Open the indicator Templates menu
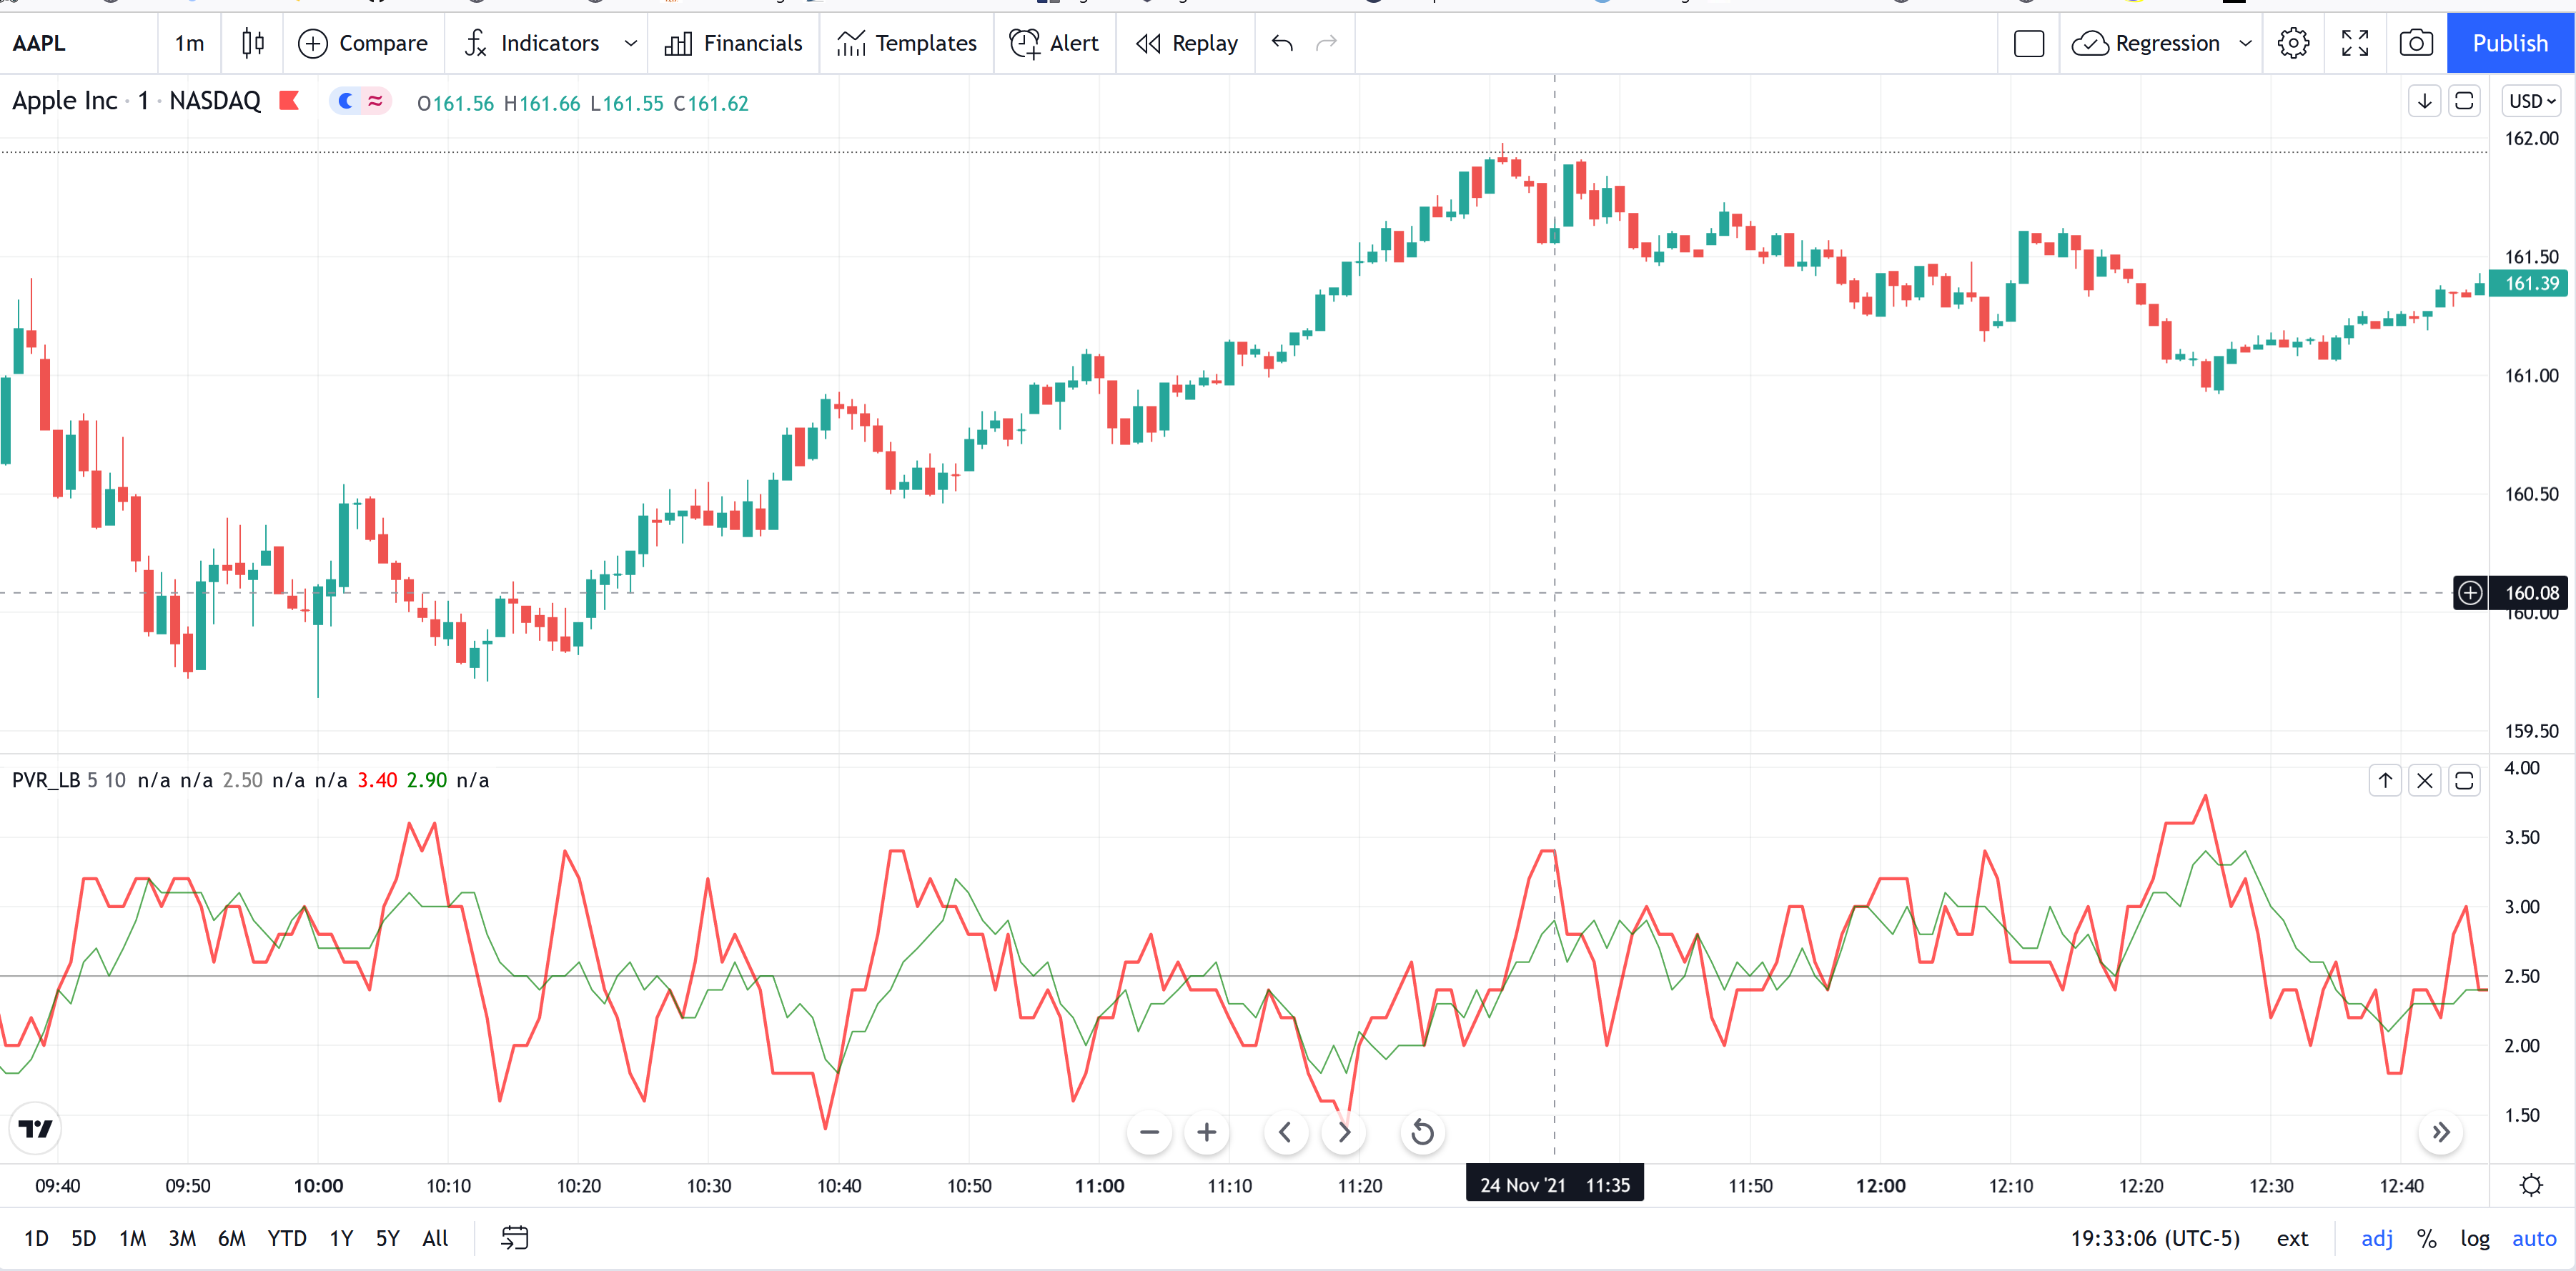This screenshot has width=2576, height=1271. click(x=907, y=43)
